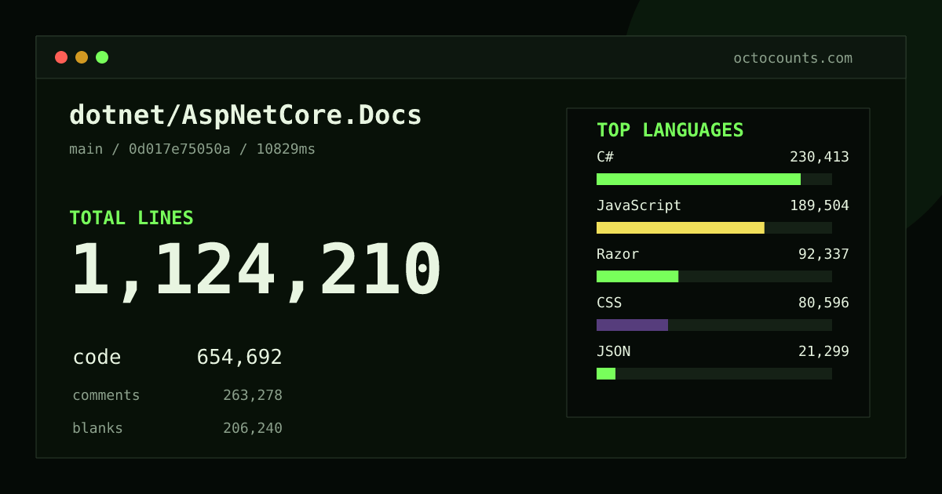942x494 pixels.
Task: Click the red window dot
Action: coord(61,57)
